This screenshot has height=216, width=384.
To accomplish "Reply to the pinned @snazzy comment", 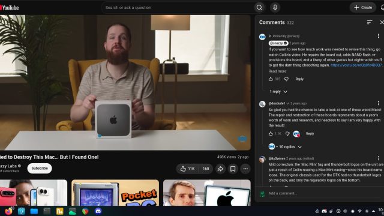I will (x=299, y=79).
